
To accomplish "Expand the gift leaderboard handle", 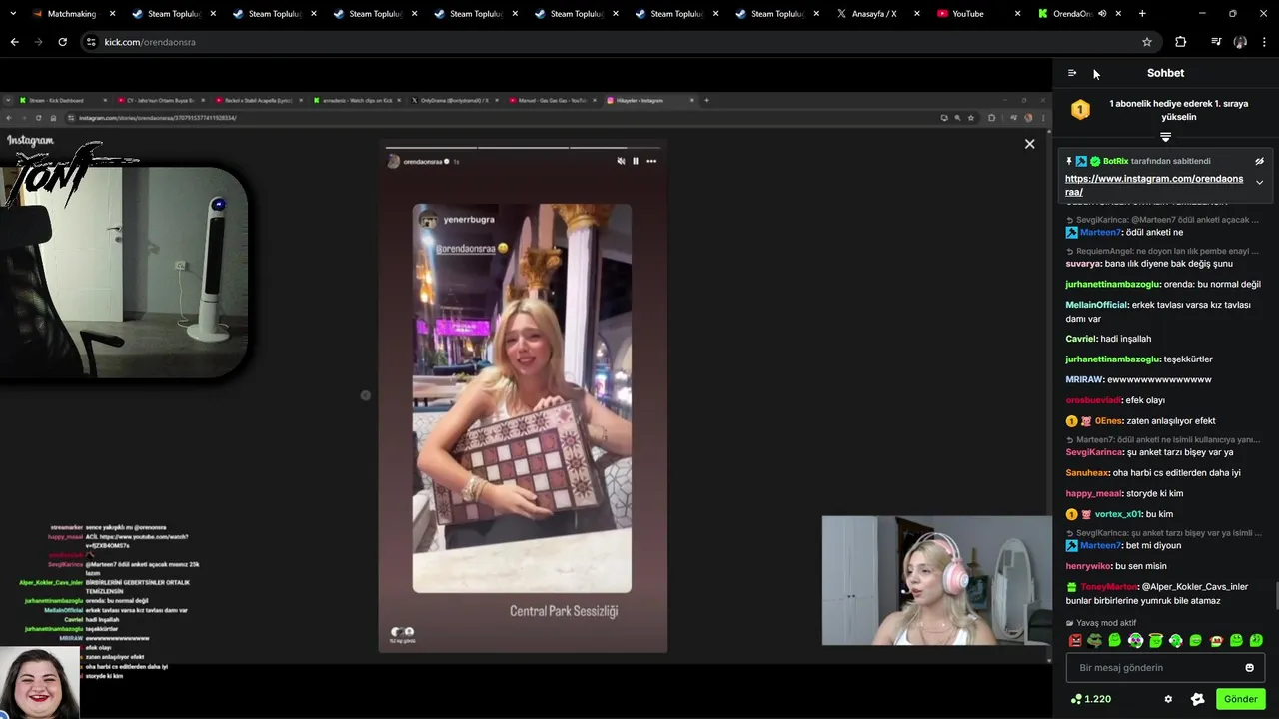I will pyautogui.click(x=1165, y=137).
